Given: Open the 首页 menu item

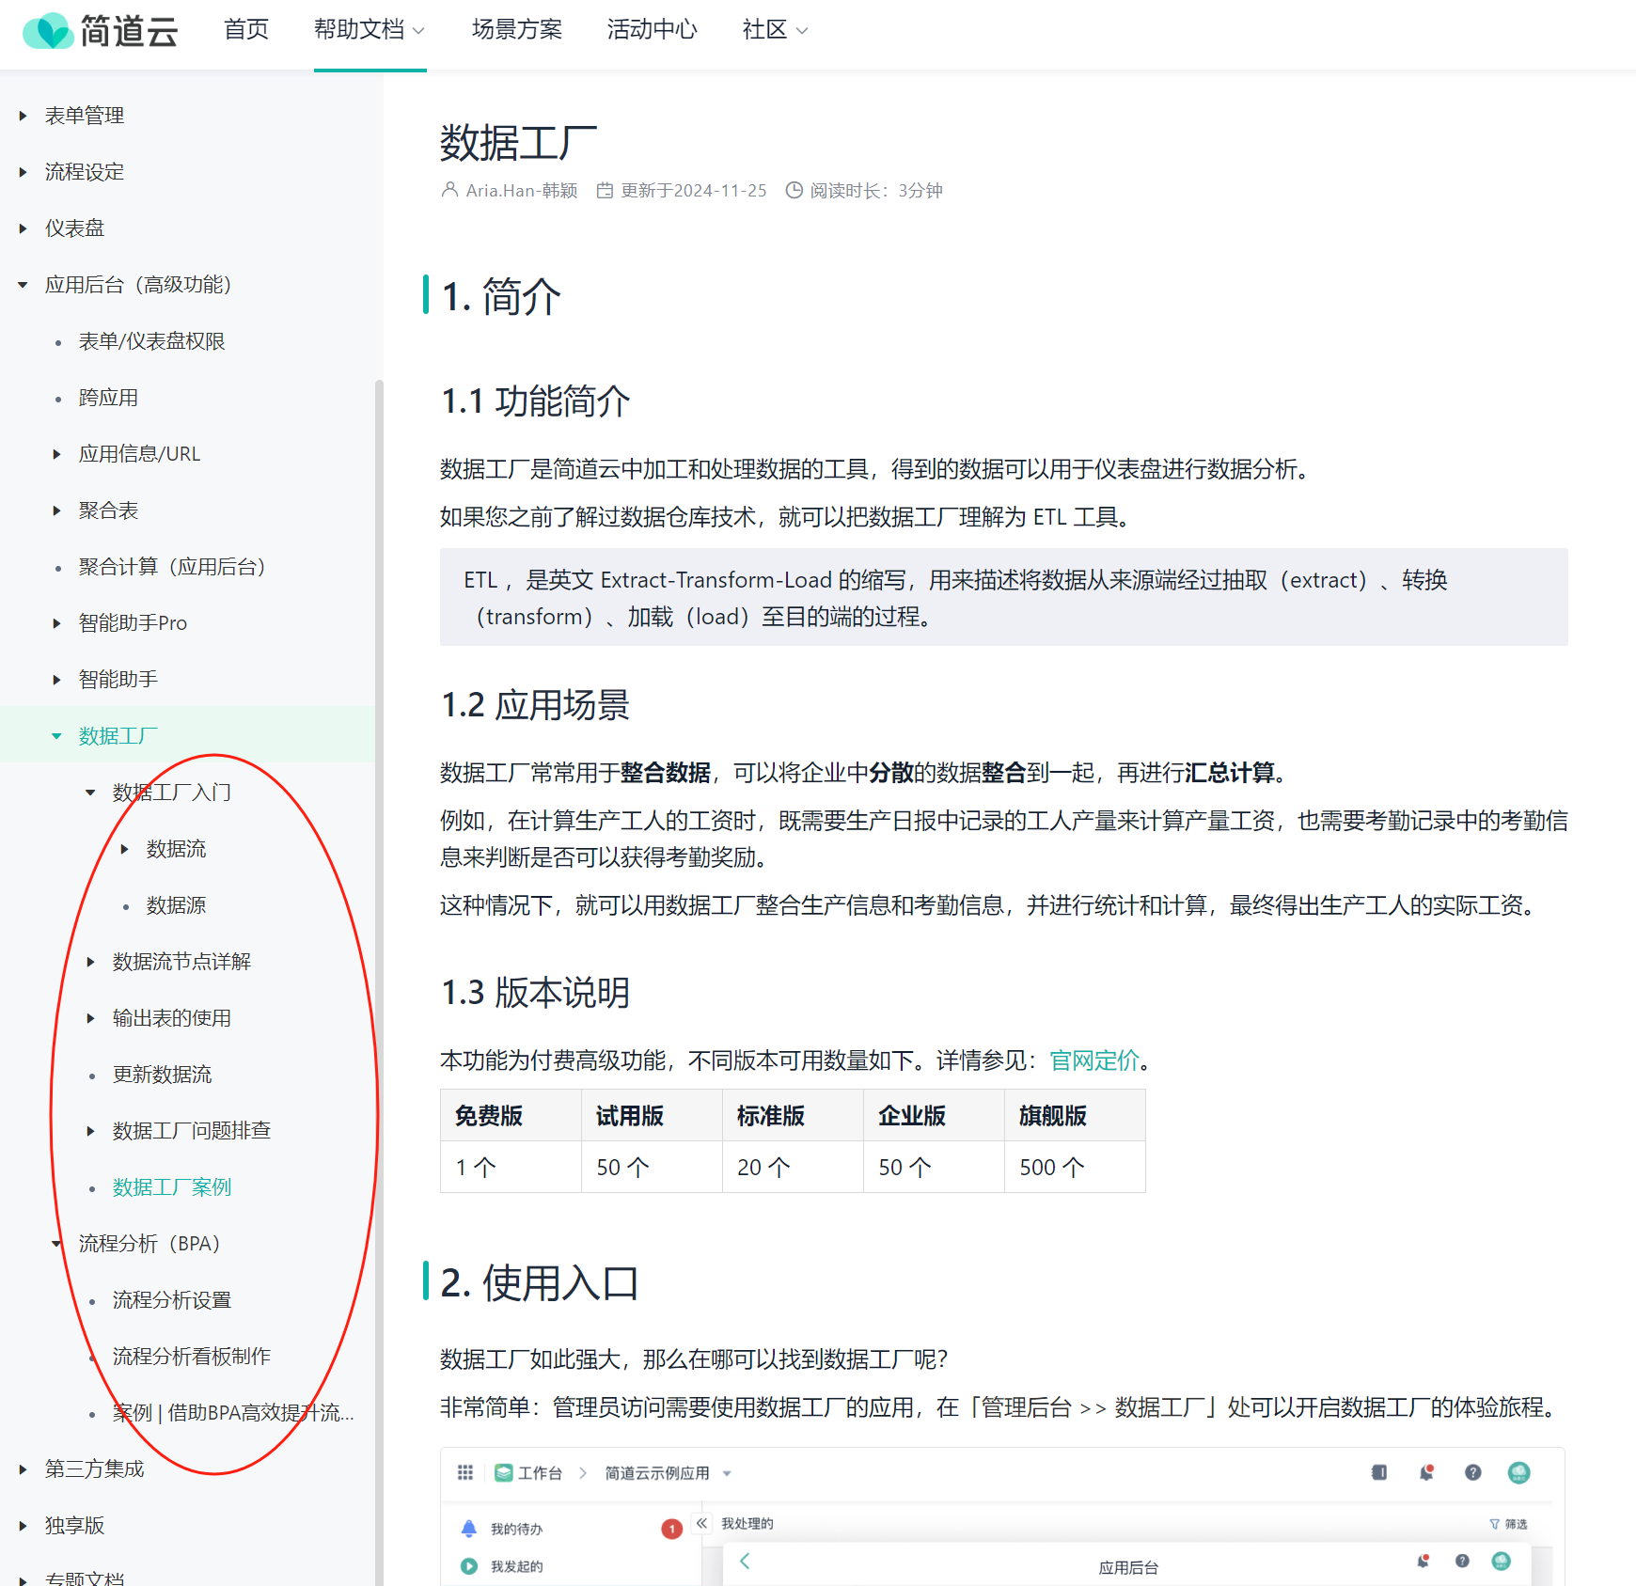Looking at the screenshot, I should pos(246,30).
